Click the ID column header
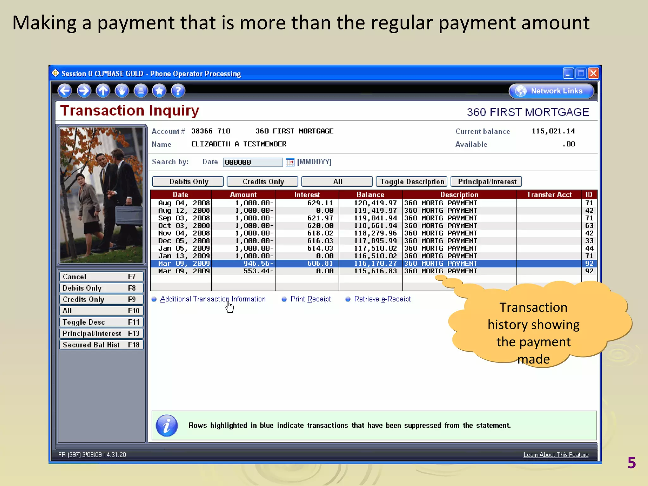Viewport: 648px width, 486px height. 589,195
